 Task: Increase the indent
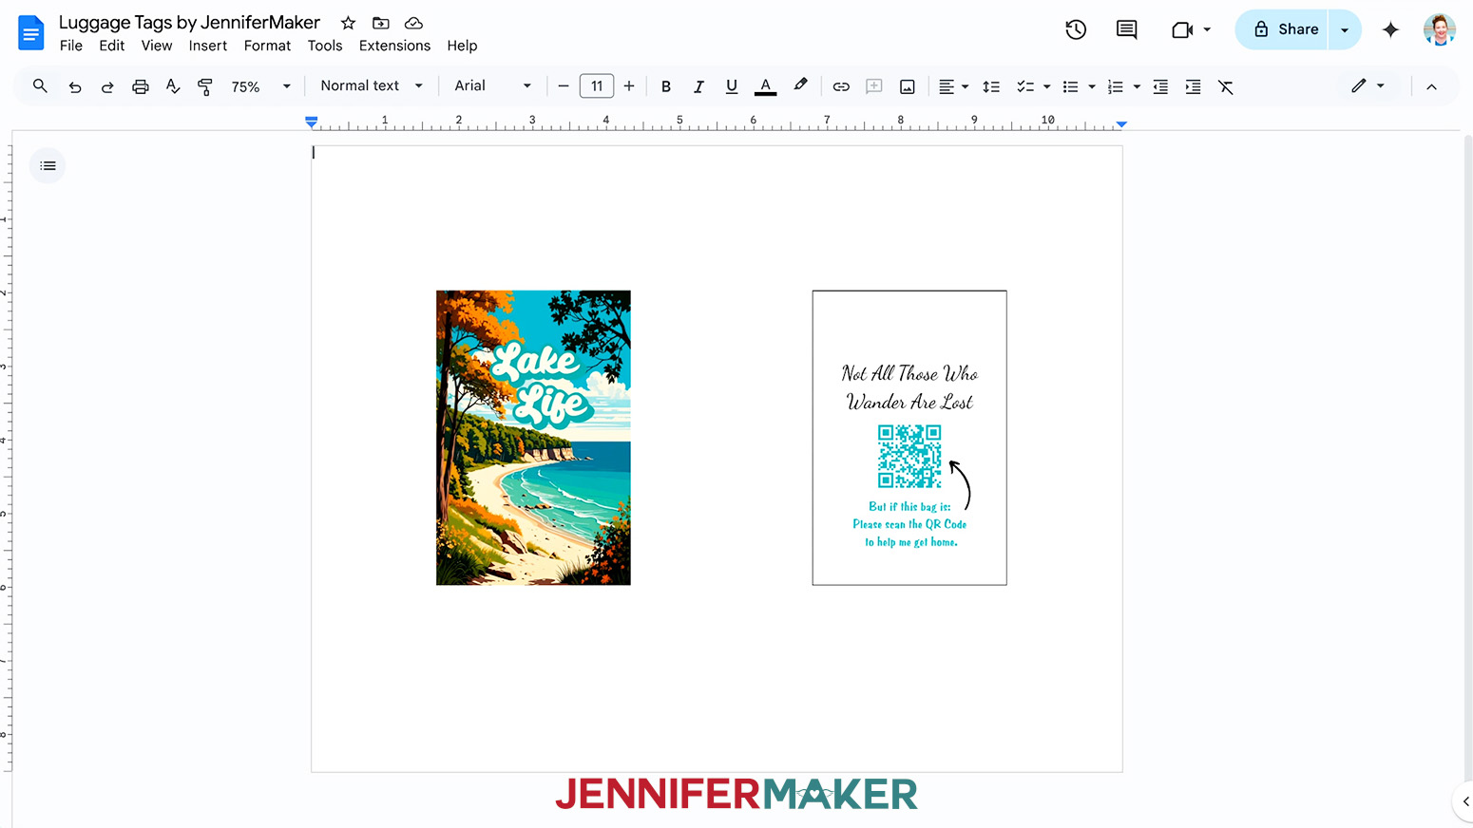pos(1193,86)
